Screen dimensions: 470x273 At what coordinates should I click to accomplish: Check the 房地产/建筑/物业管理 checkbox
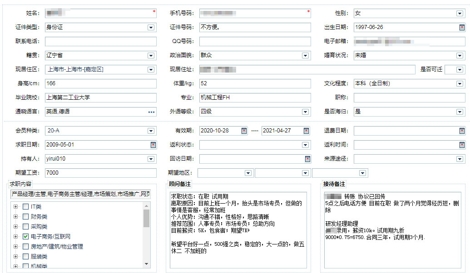(x=26, y=247)
